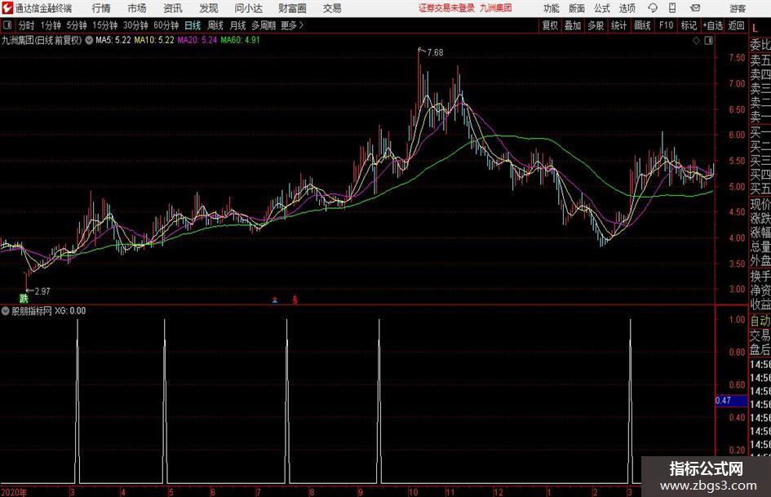Switch to 月线 monthly chart
771x497 pixels.
(x=238, y=25)
